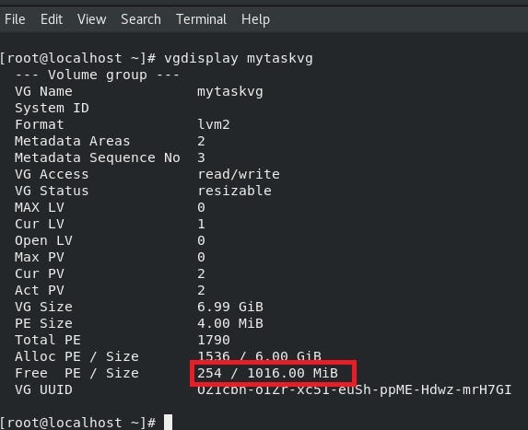Click the 'Max PV' label
528x430 pixels.
(x=40, y=257)
